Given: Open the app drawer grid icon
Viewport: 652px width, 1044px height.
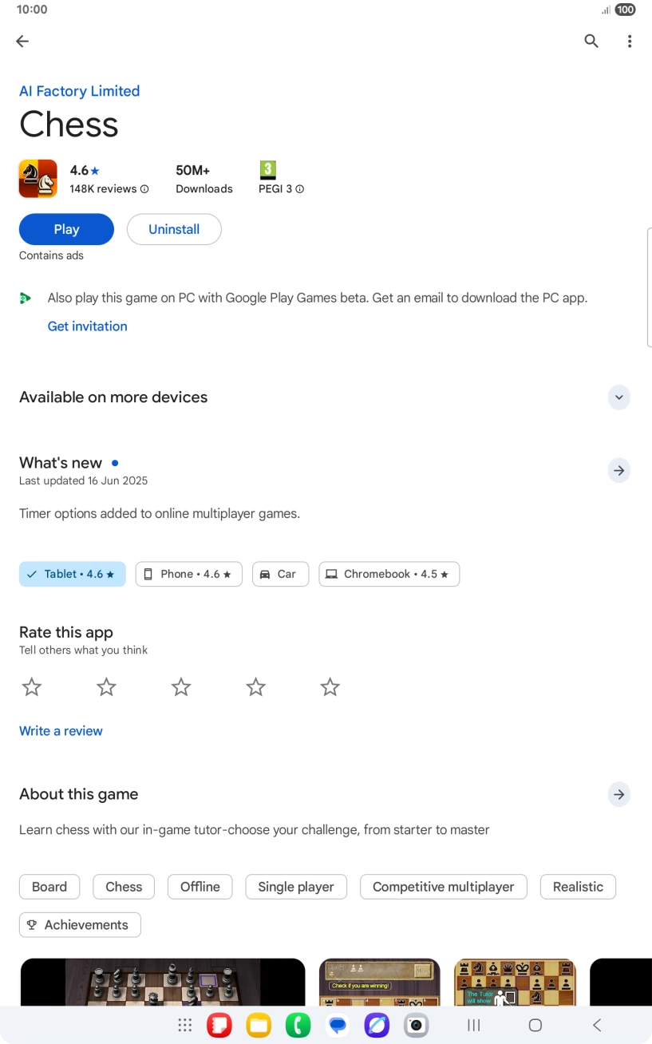Looking at the screenshot, I should pyautogui.click(x=185, y=1026).
